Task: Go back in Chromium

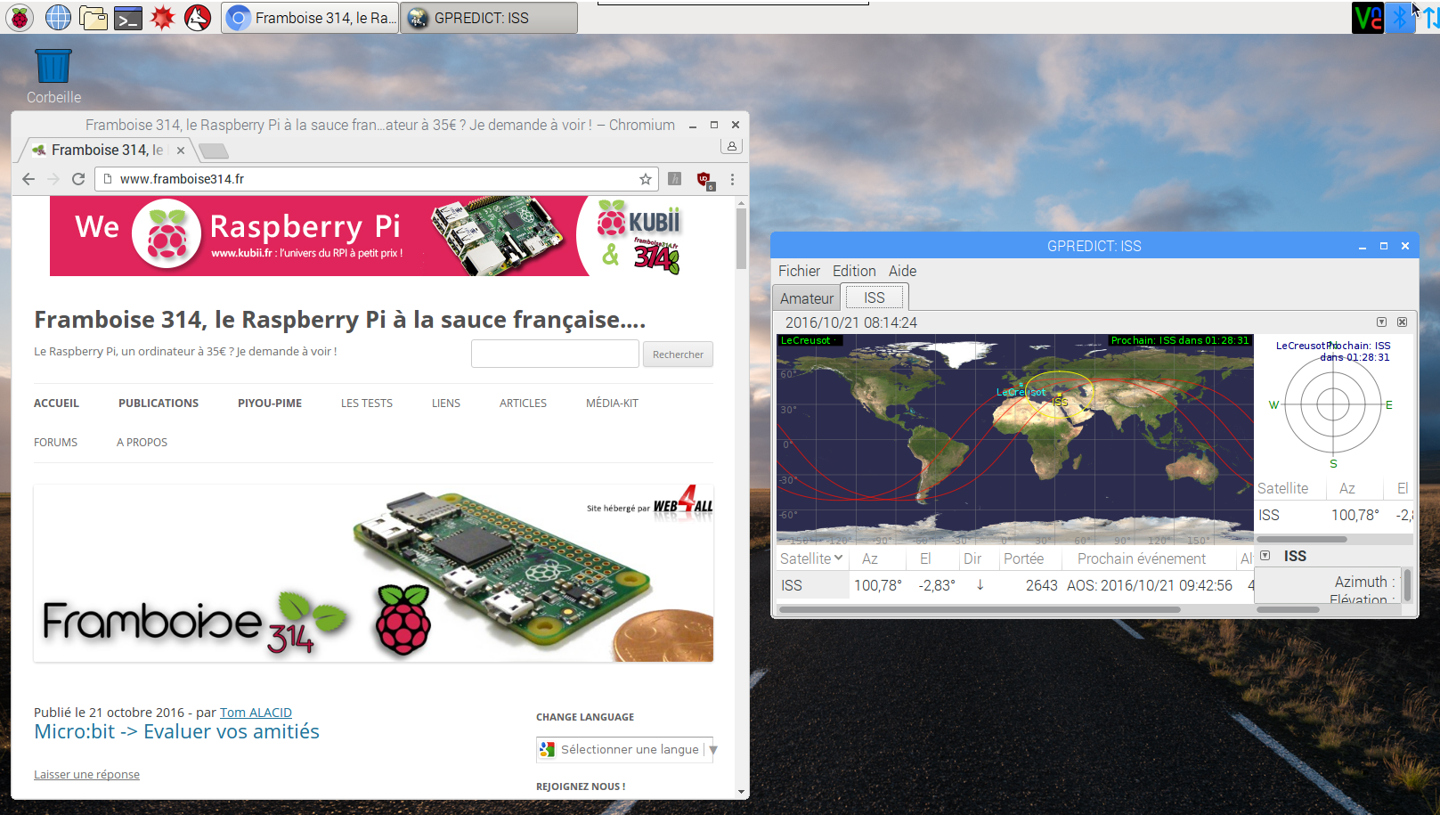Action: (28, 179)
